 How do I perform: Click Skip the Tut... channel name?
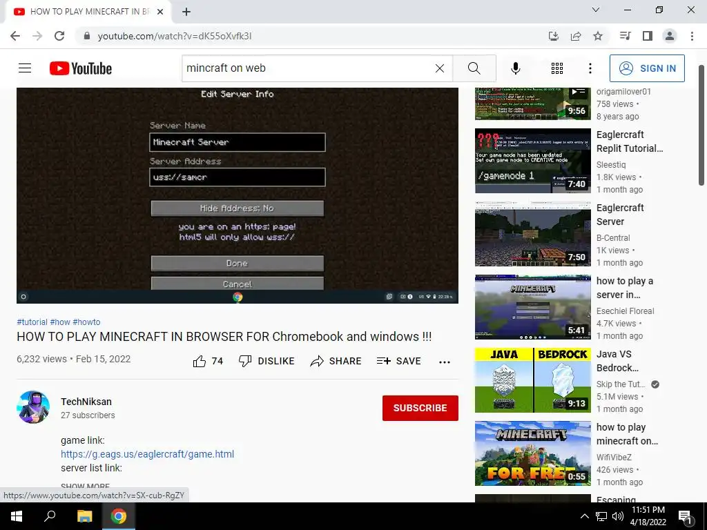point(621,384)
